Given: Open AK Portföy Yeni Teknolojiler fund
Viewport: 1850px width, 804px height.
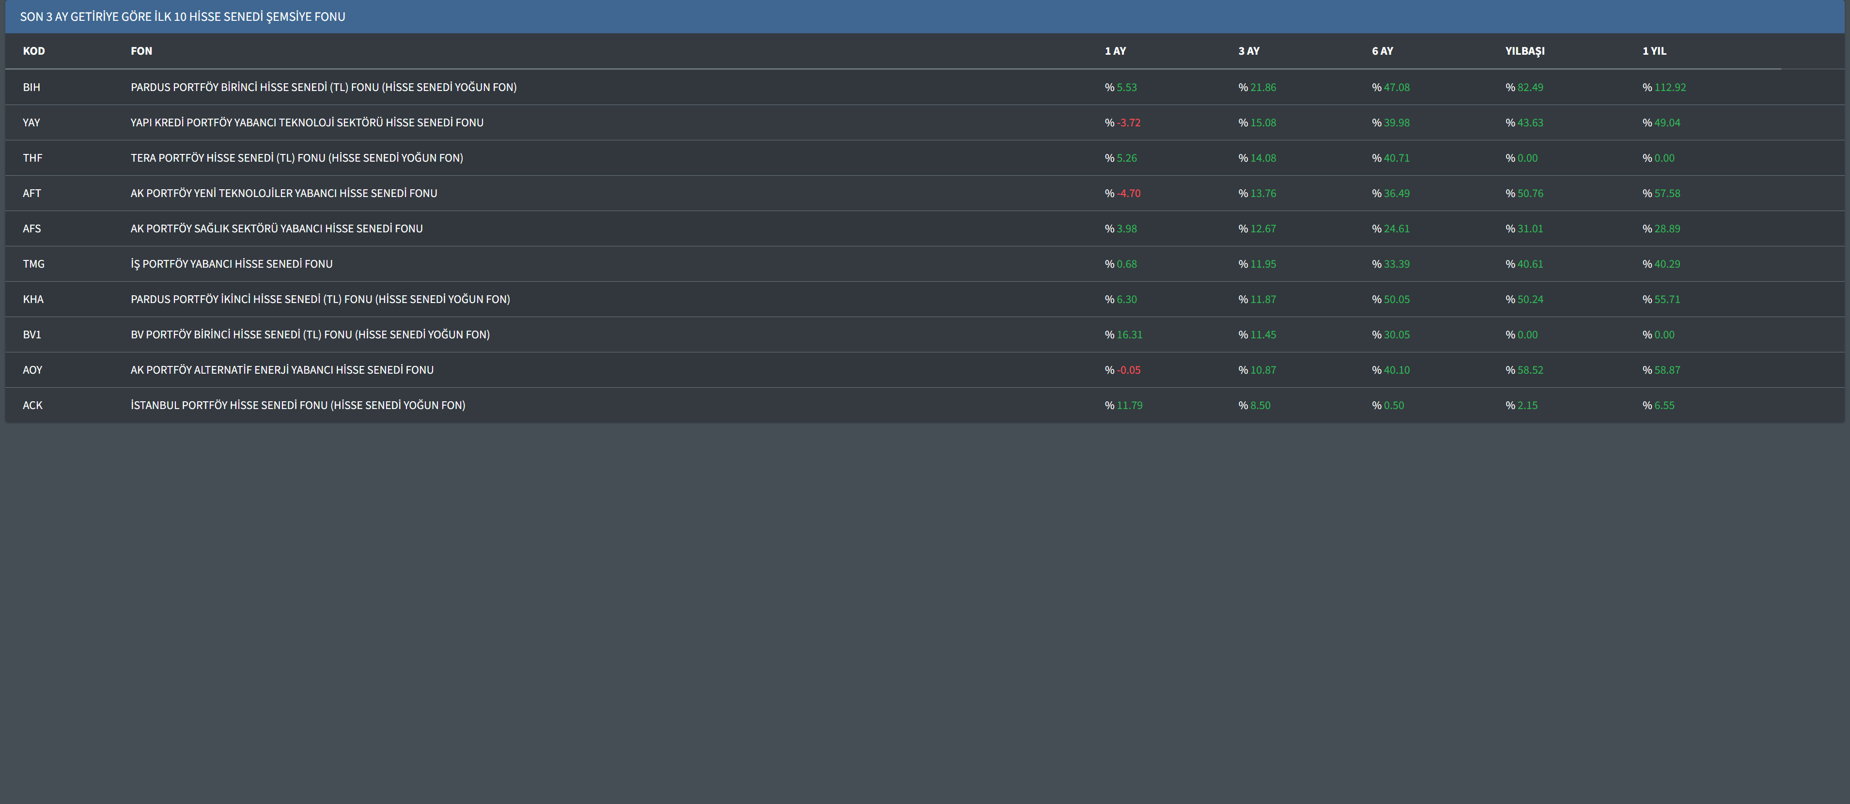Looking at the screenshot, I should point(284,193).
